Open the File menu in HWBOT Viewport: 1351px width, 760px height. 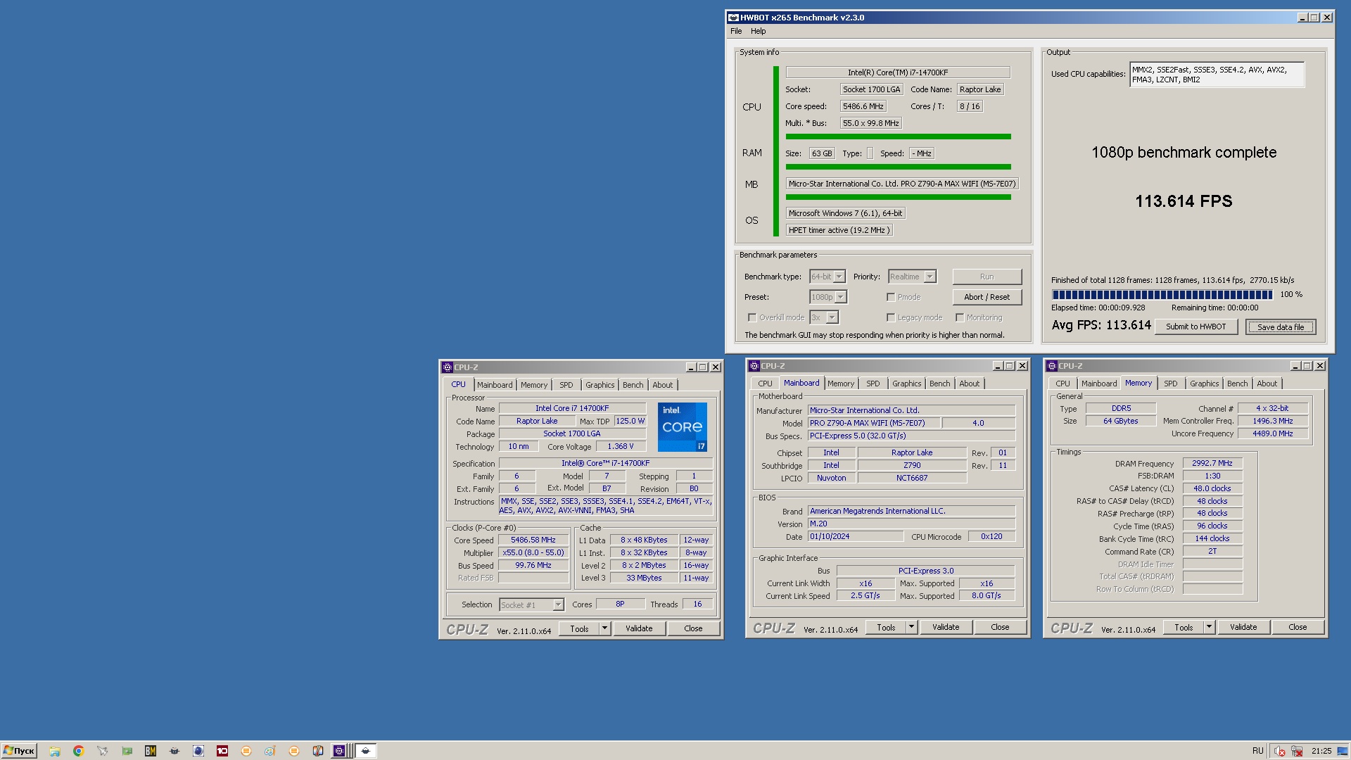(736, 31)
